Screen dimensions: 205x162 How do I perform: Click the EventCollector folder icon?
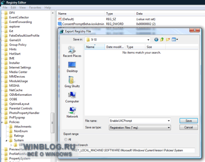tap(6, 17)
